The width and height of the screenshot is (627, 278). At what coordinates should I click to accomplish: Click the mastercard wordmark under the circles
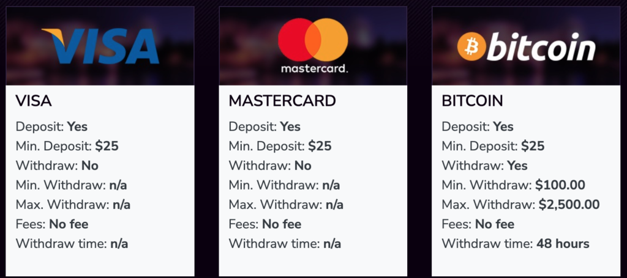click(314, 68)
